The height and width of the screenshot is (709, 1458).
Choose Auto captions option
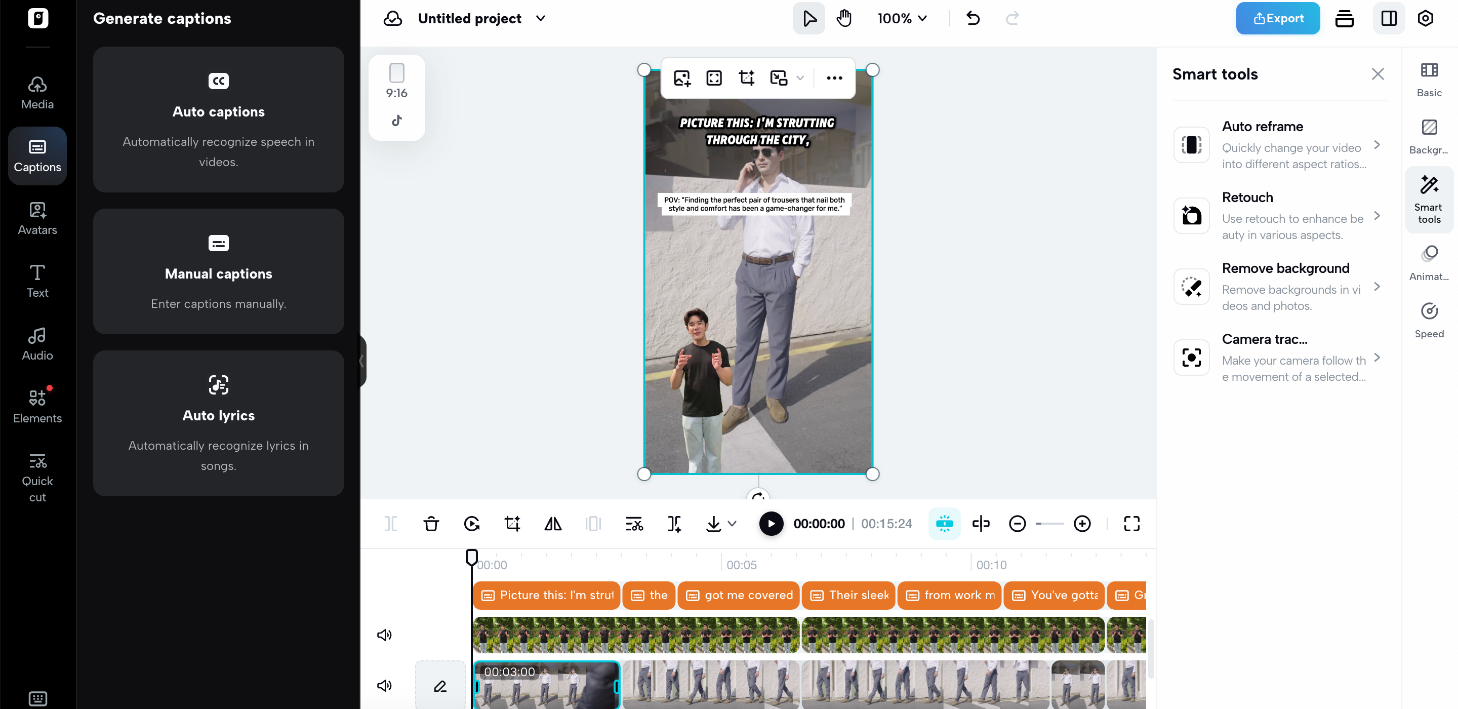[x=219, y=120]
